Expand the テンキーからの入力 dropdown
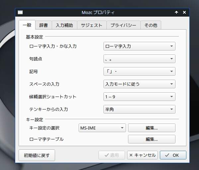Image resolution: width=199 pixels, height=170 pixels. 139,109
